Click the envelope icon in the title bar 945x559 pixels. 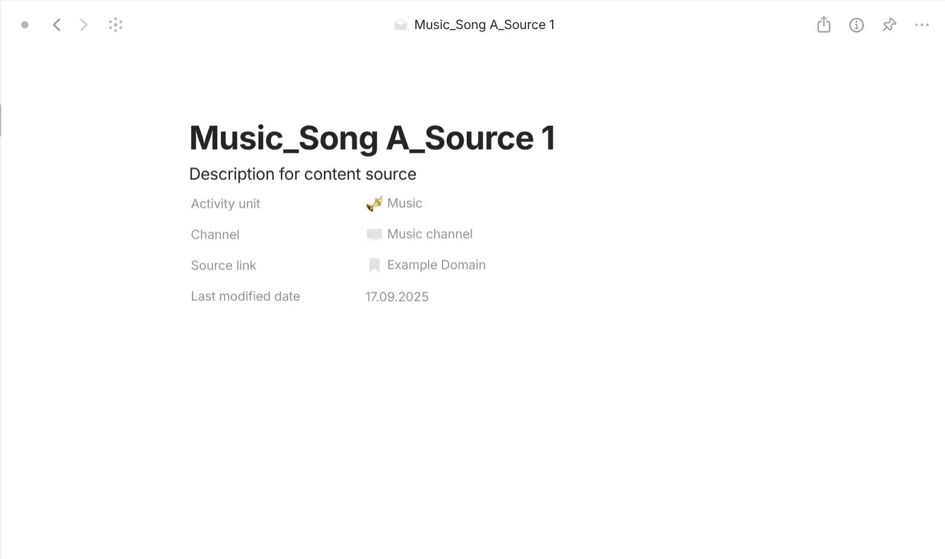(400, 25)
